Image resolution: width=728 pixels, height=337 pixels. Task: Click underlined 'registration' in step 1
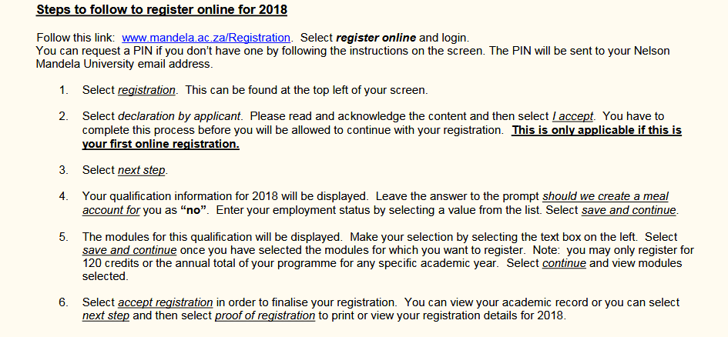click(146, 90)
